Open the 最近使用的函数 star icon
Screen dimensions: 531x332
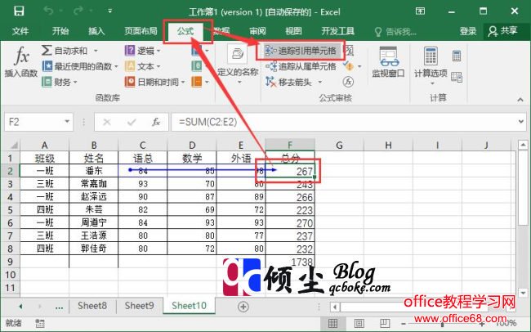pyautogui.click(x=47, y=66)
